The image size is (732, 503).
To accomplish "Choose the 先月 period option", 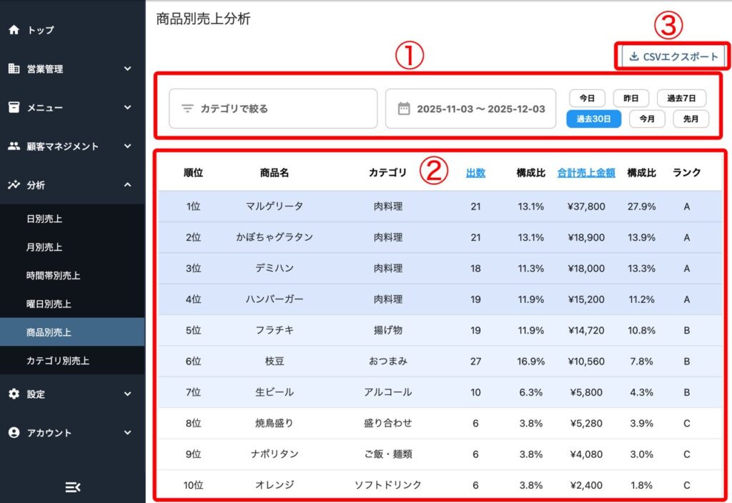I will (x=691, y=119).
